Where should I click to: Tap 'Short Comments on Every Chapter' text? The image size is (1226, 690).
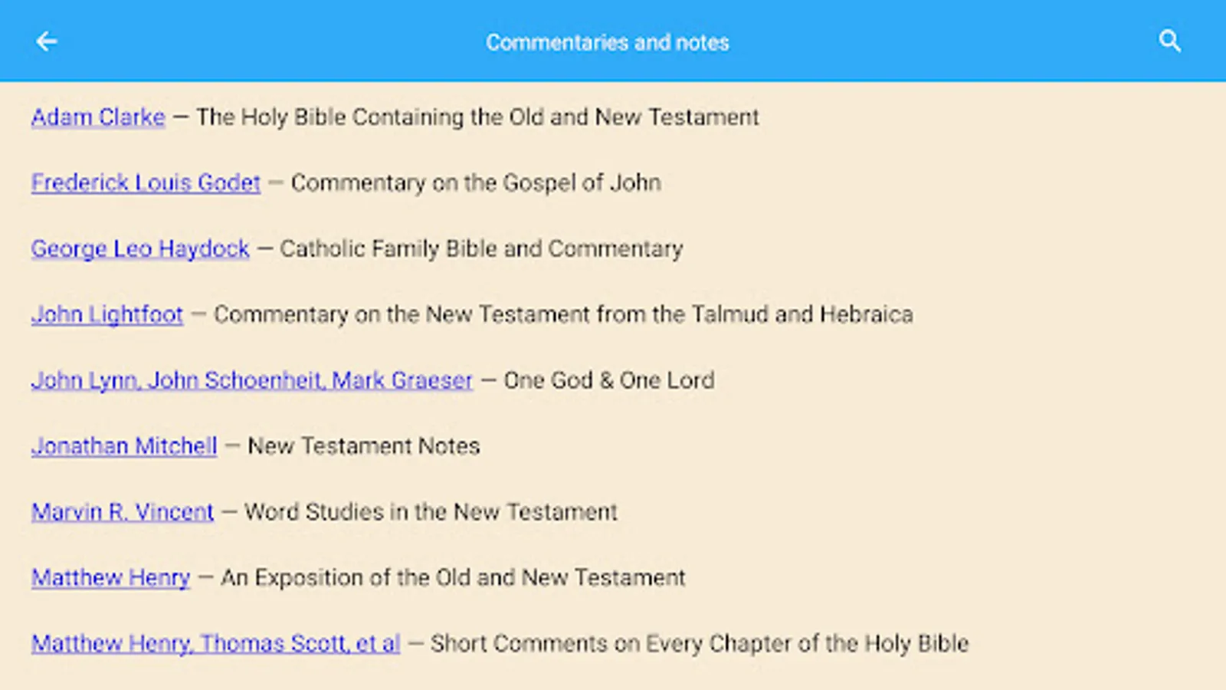coord(699,644)
